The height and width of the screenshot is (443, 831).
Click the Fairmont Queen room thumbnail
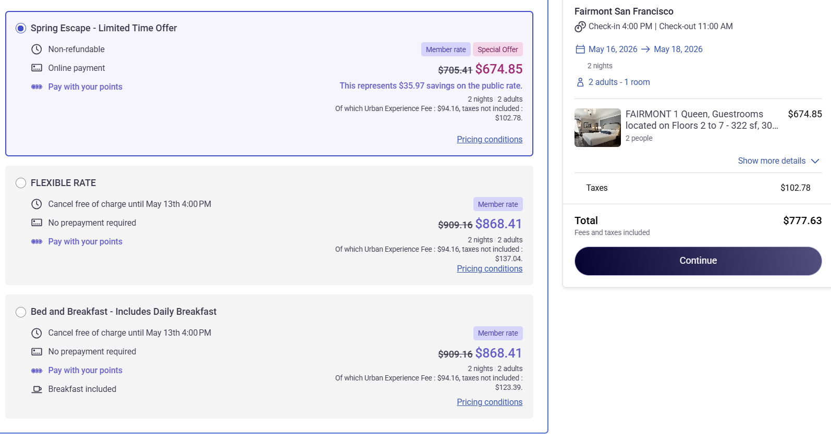[597, 128]
